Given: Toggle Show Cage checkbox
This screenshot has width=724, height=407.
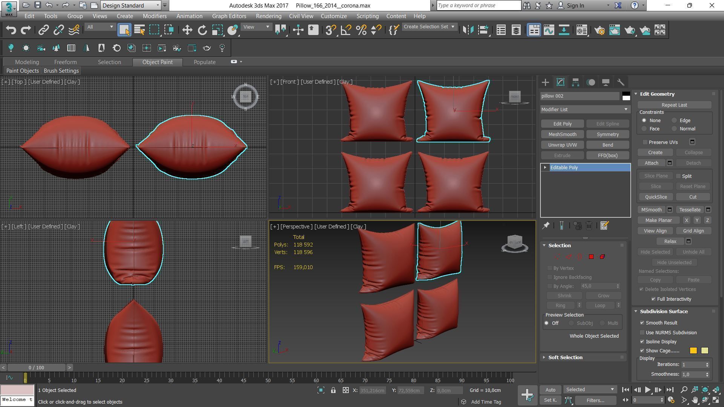Looking at the screenshot, I should tap(642, 351).
